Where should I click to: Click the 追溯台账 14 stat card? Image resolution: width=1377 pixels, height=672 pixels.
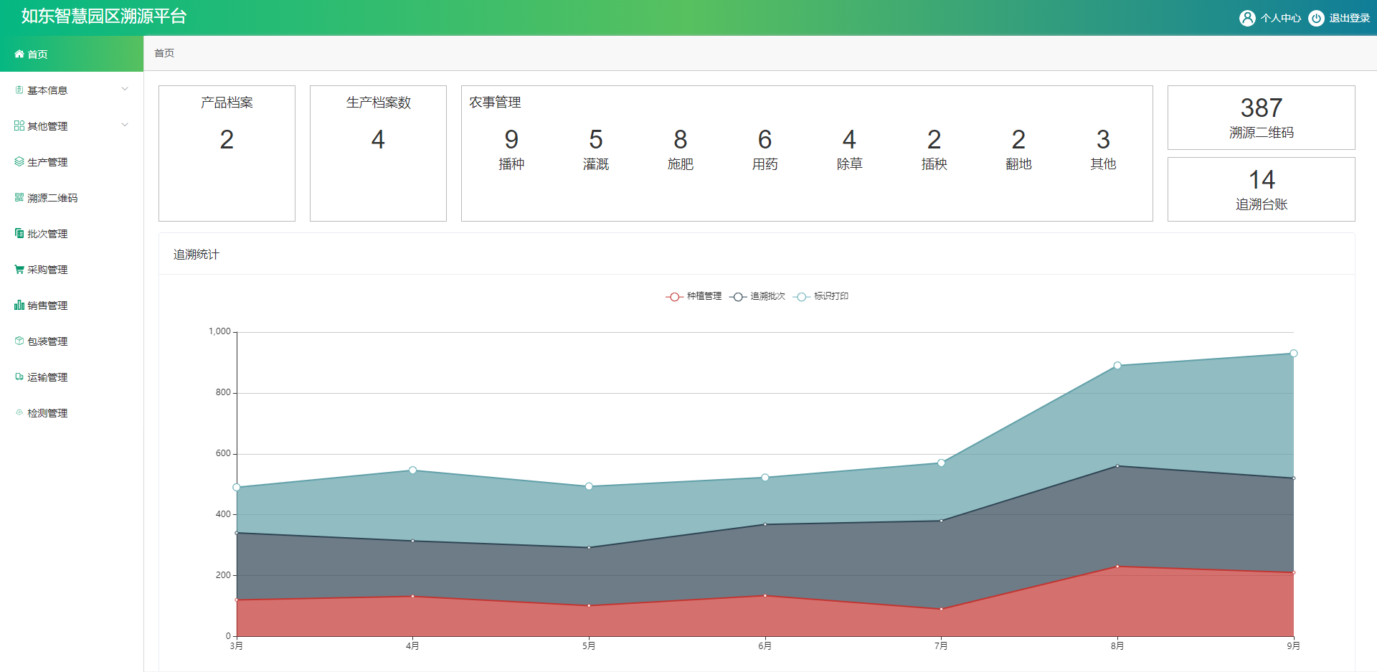click(1261, 189)
